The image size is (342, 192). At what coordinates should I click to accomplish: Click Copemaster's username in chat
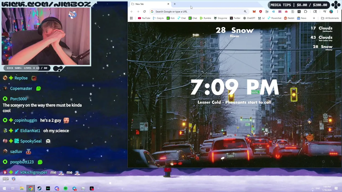point(21,88)
